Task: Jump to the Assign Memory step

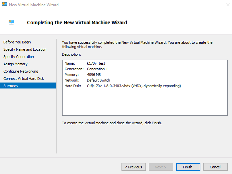Action: pyautogui.click(x=15, y=64)
